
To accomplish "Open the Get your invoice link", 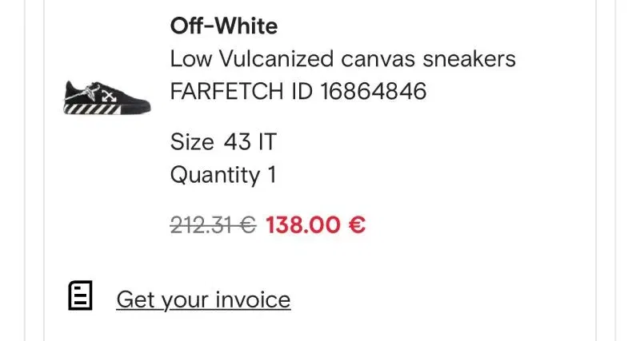I will [x=203, y=300].
